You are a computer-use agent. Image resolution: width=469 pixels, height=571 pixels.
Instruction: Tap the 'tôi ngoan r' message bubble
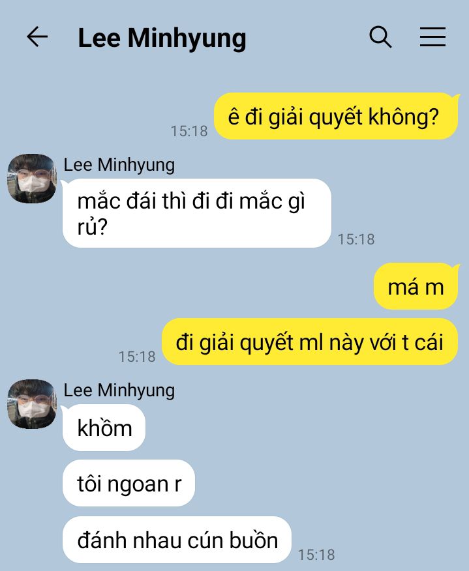pos(129,483)
